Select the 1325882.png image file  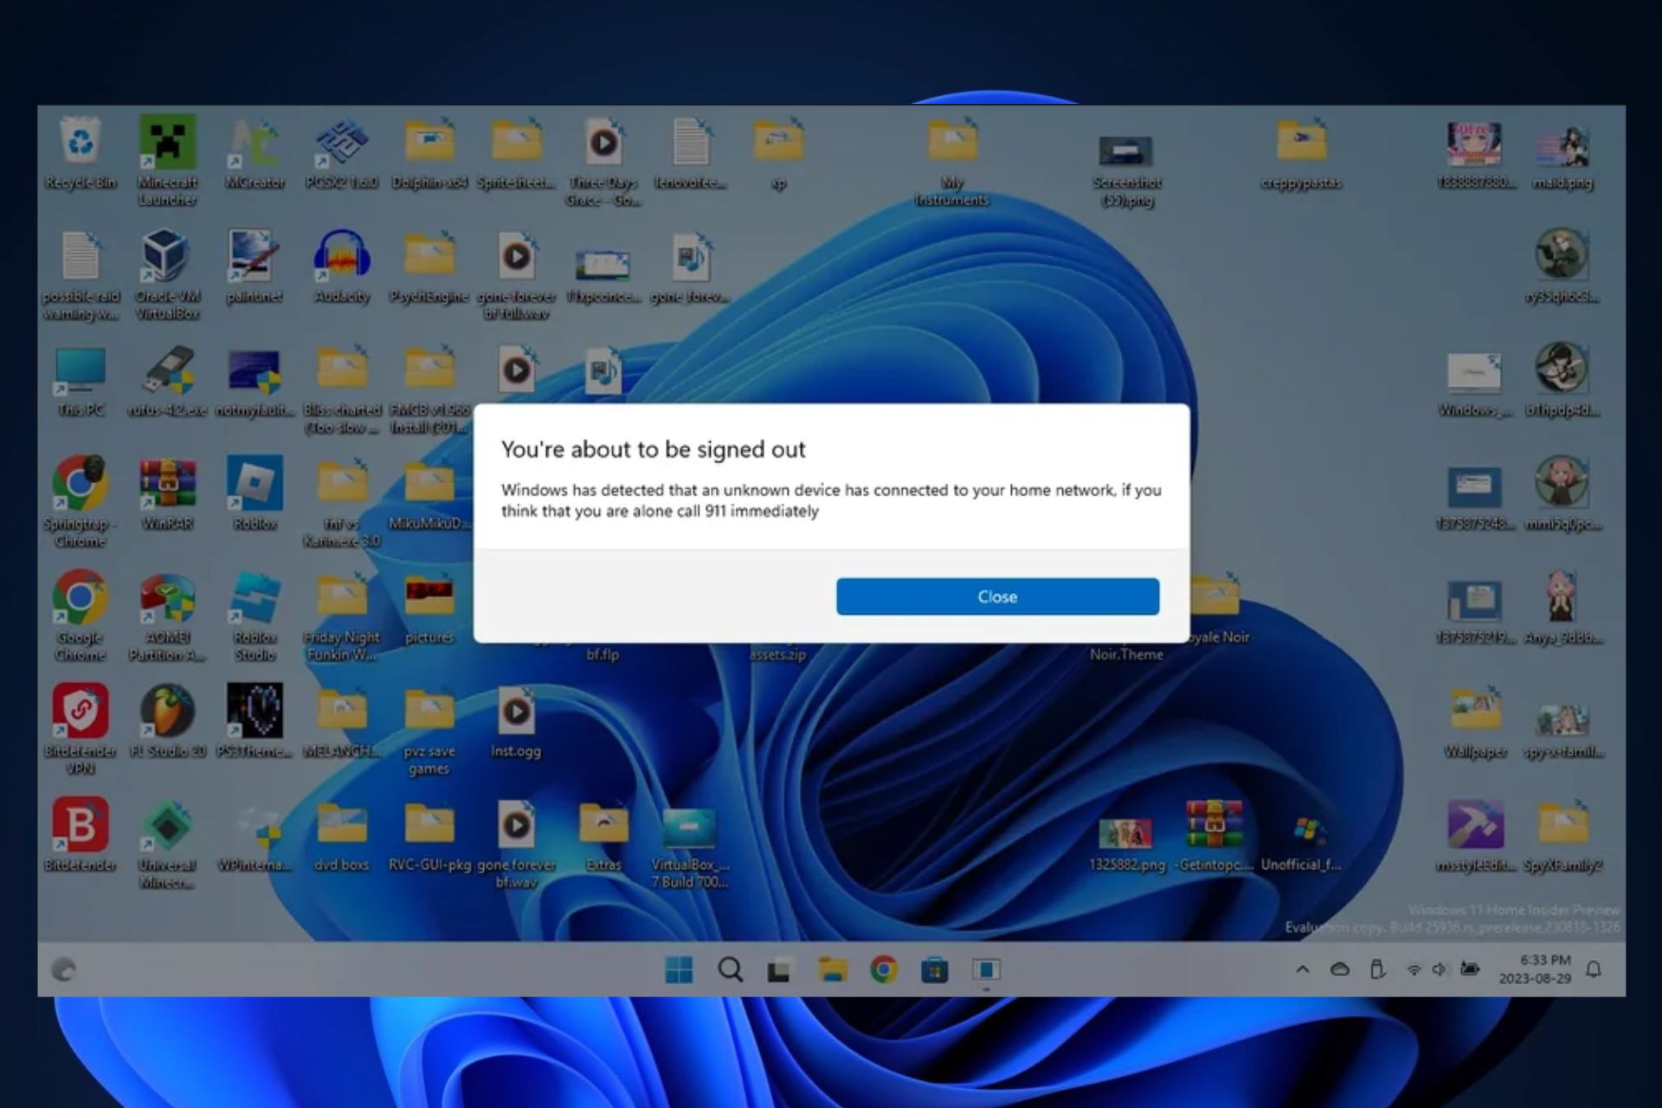coord(1126,844)
